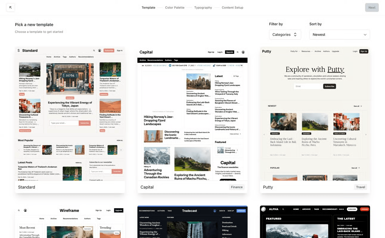Click the Finance tag on Capital
Screen dimensions: 385x238
pos(237,187)
